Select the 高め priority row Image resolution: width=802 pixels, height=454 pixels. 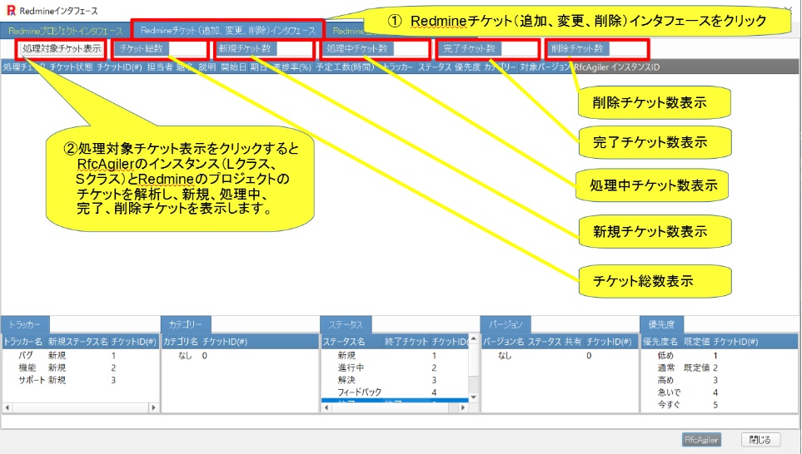[x=720, y=380]
